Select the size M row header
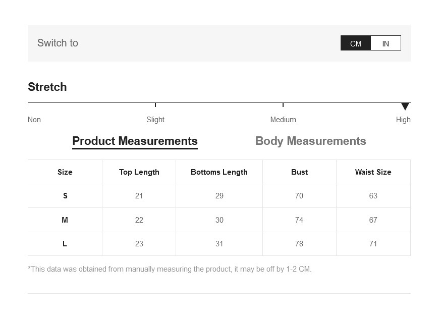 pyautogui.click(x=65, y=220)
